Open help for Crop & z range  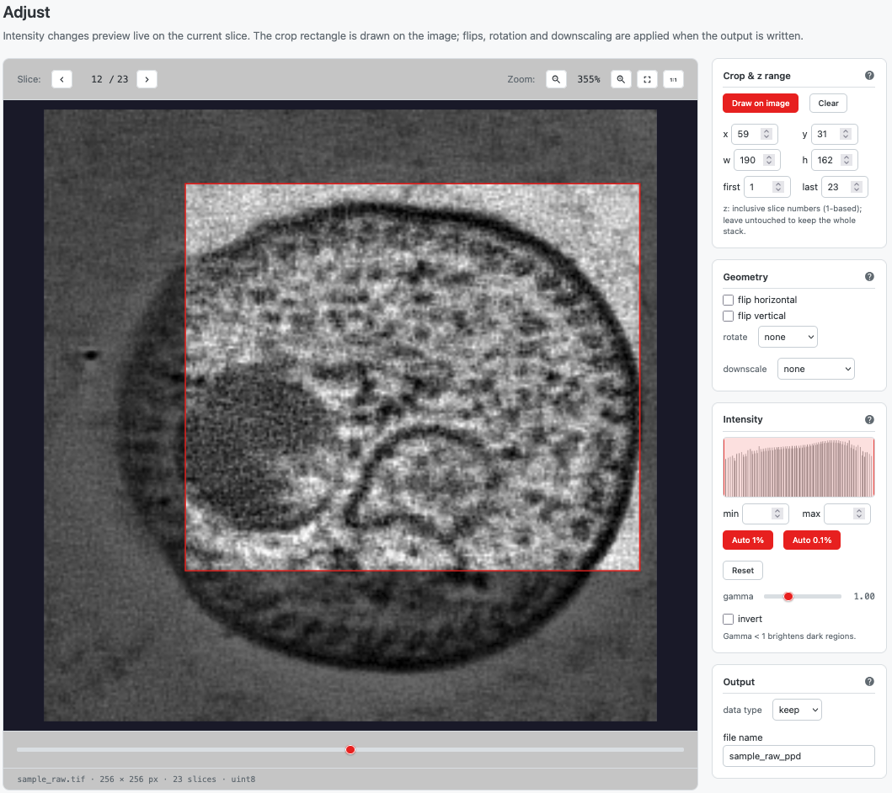(869, 76)
